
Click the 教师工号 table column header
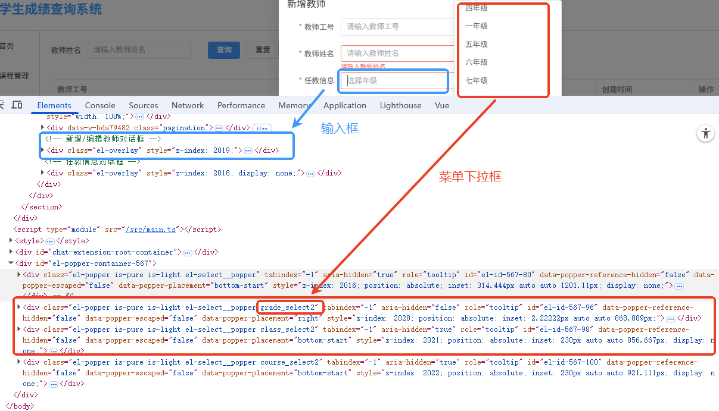tap(72, 89)
